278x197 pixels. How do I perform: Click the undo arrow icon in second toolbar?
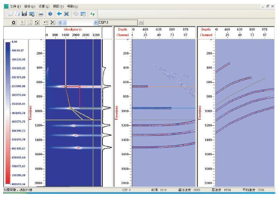tap(46, 23)
